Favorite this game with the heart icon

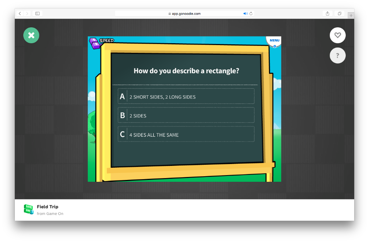[338, 35]
